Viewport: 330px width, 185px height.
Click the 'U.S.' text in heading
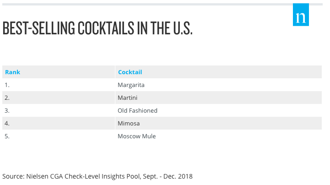point(183,28)
